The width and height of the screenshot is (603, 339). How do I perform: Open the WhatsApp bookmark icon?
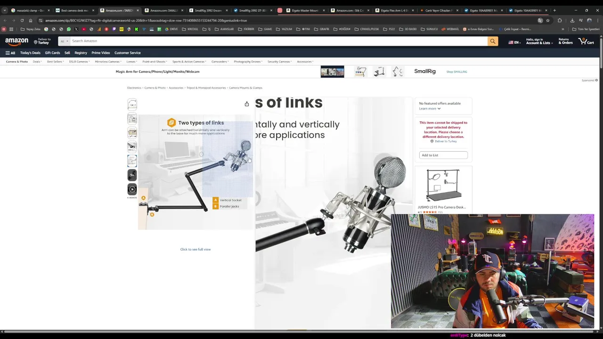[x=69, y=29]
